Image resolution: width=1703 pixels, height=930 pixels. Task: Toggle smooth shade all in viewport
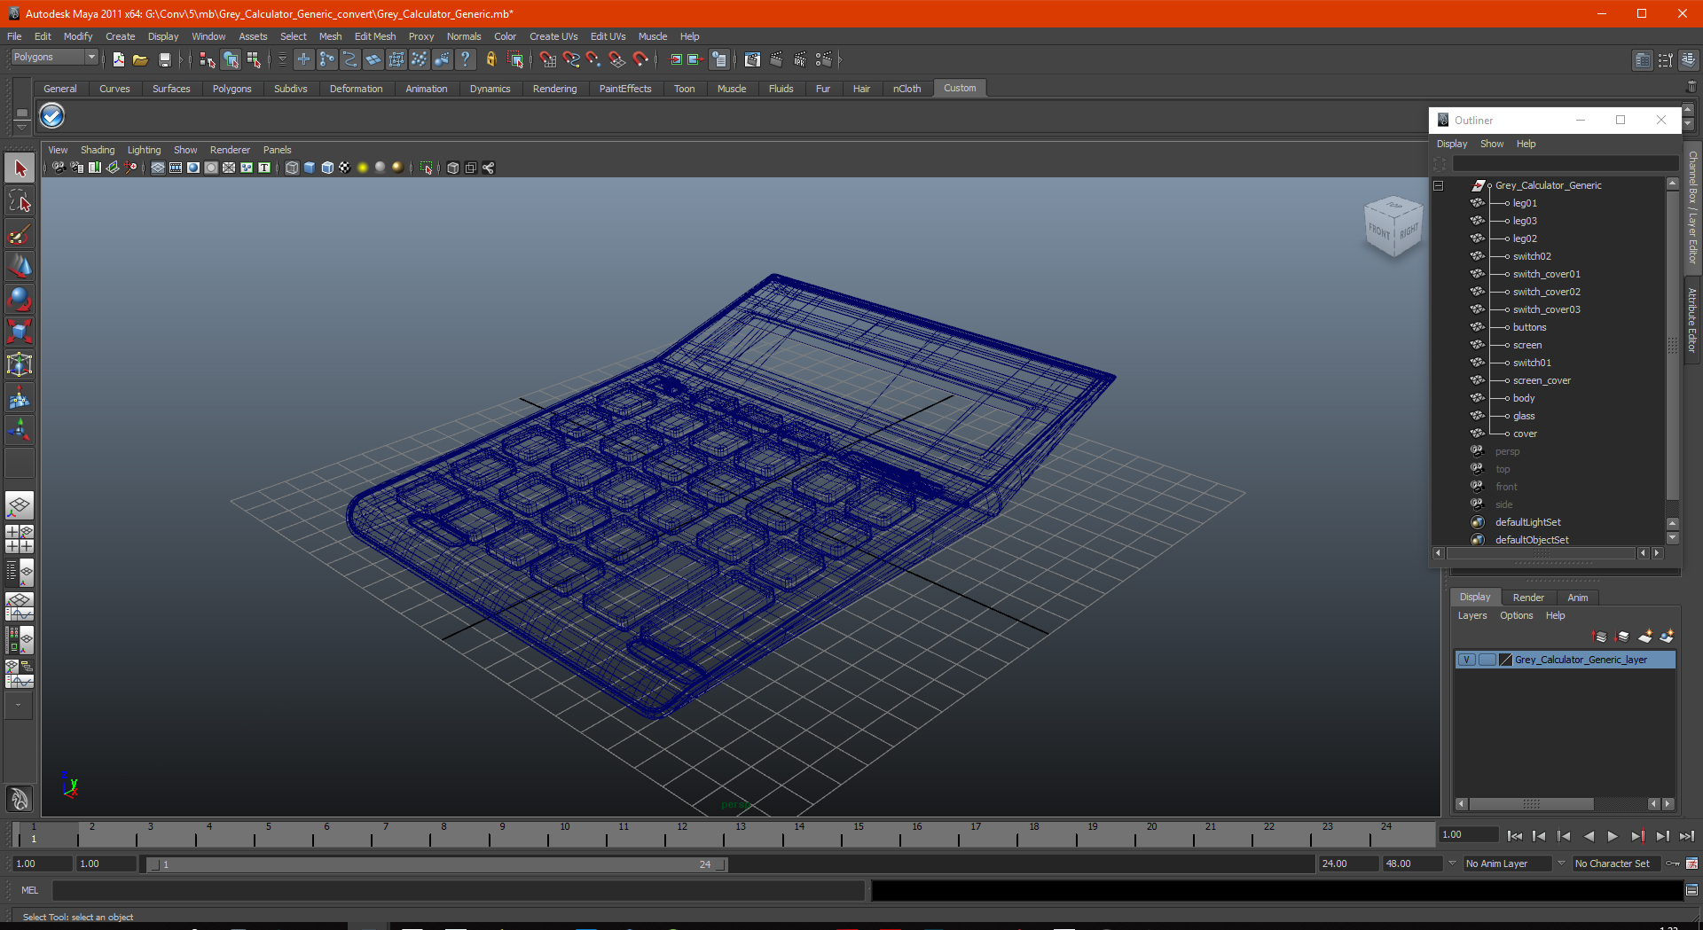[310, 168]
